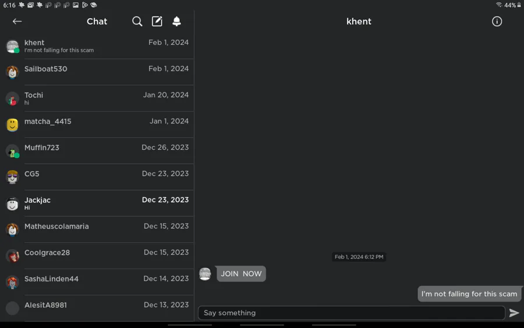The height and width of the screenshot is (328, 524).
Task: Focus the Say something input field
Action: (352, 313)
